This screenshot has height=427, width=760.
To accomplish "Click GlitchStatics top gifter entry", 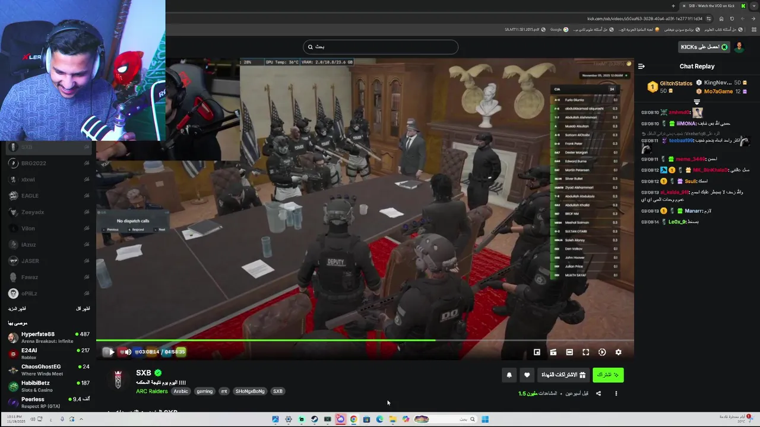I will (670, 87).
